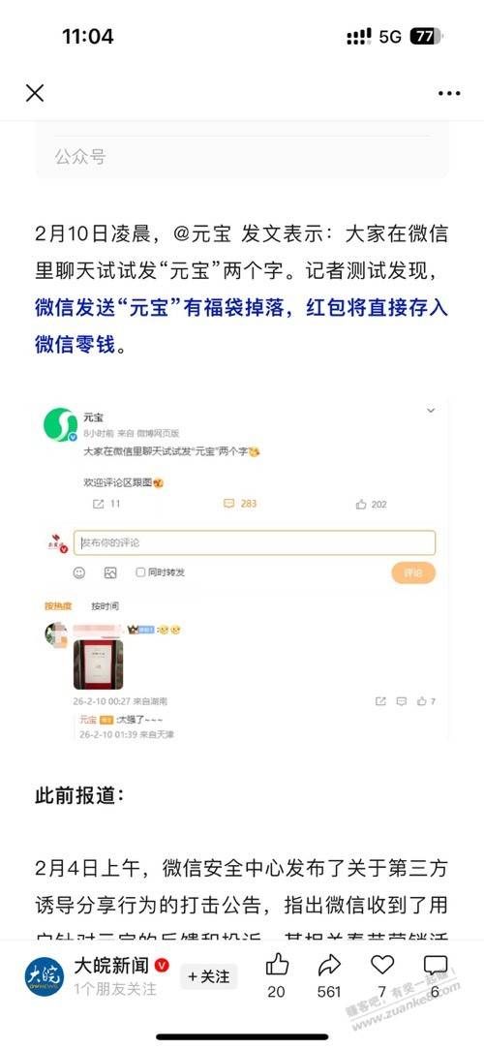
Task: Tap the share arrow icon showing 561
Action: point(329,965)
